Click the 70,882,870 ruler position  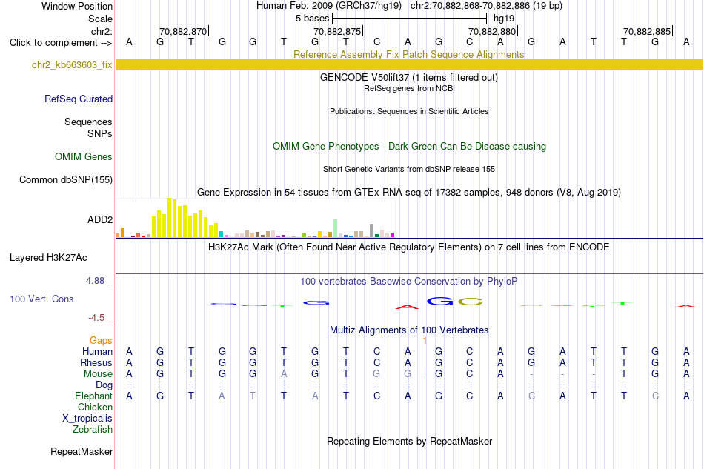click(183, 31)
